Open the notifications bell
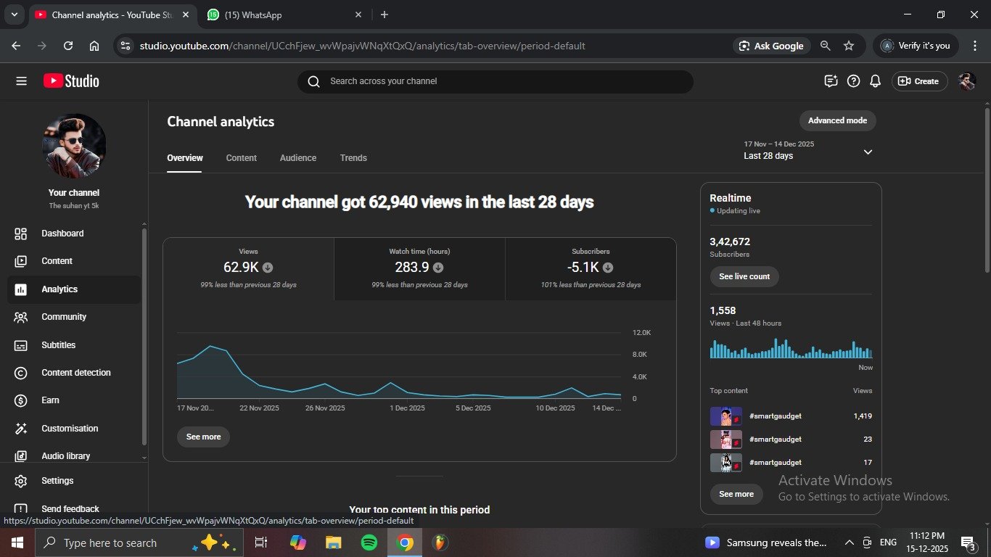 point(875,81)
